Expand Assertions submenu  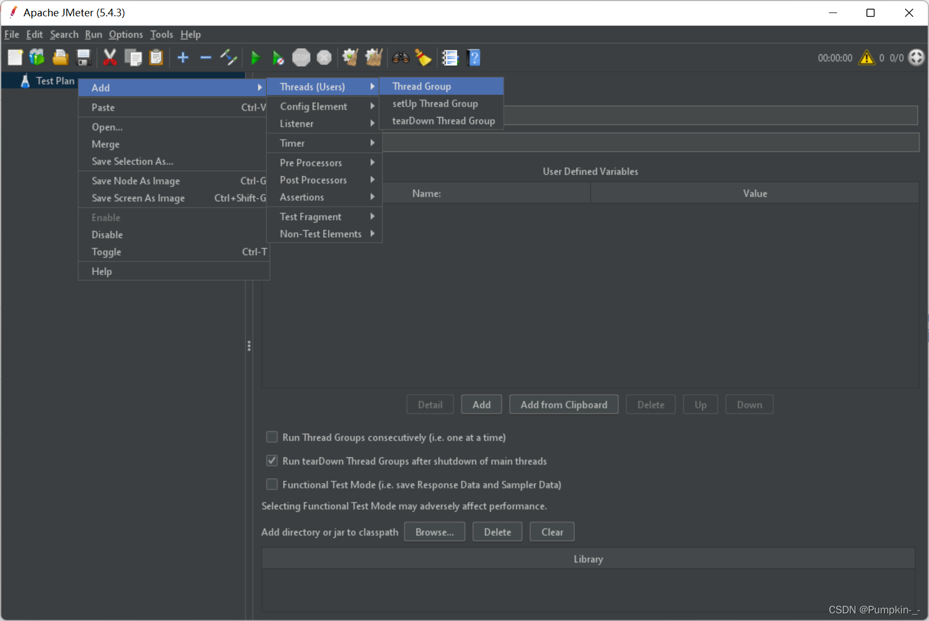pyautogui.click(x=324, y=197)
